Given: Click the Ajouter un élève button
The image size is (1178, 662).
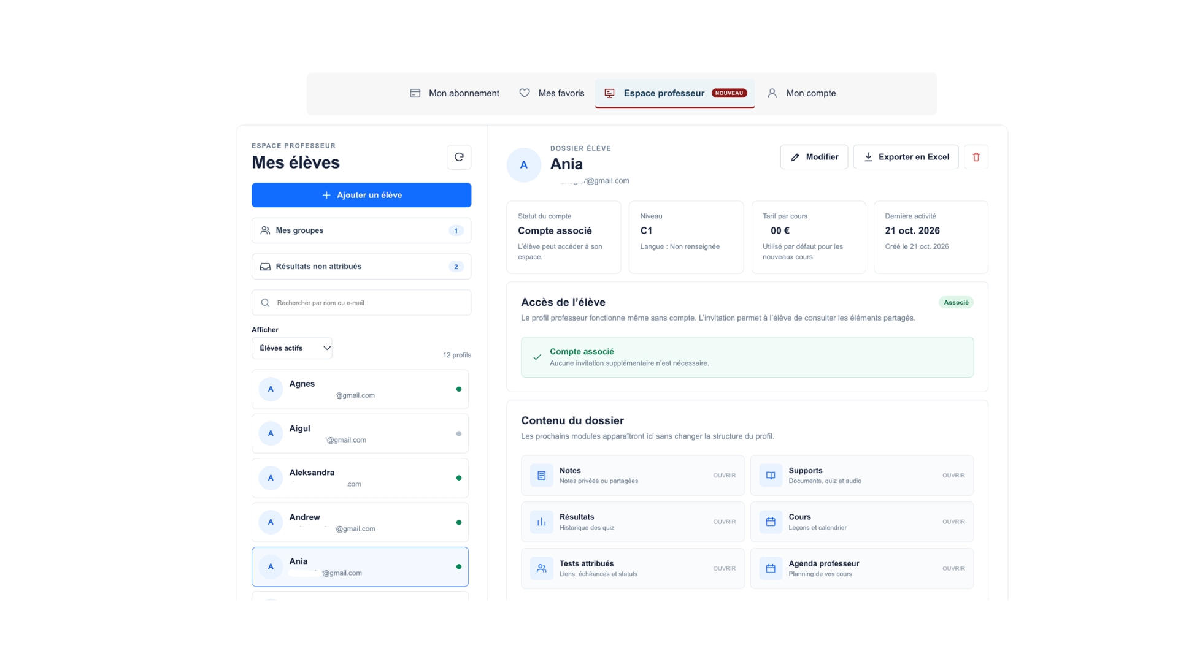Looking at the screenshot, I should pyautogui.click(x=361, y=195).
